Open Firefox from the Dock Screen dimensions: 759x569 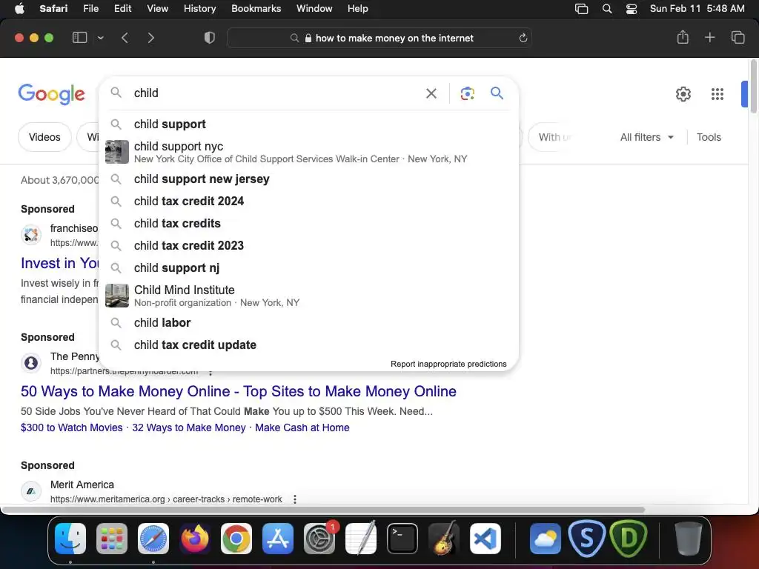tap(195, 539)
